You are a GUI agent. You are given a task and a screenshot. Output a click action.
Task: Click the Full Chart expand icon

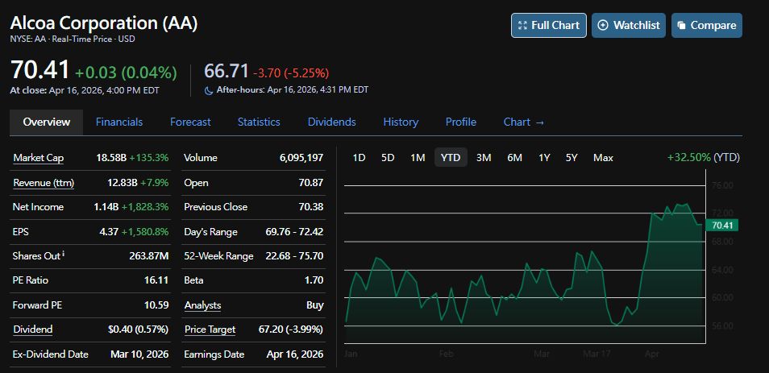pos(522,26)
